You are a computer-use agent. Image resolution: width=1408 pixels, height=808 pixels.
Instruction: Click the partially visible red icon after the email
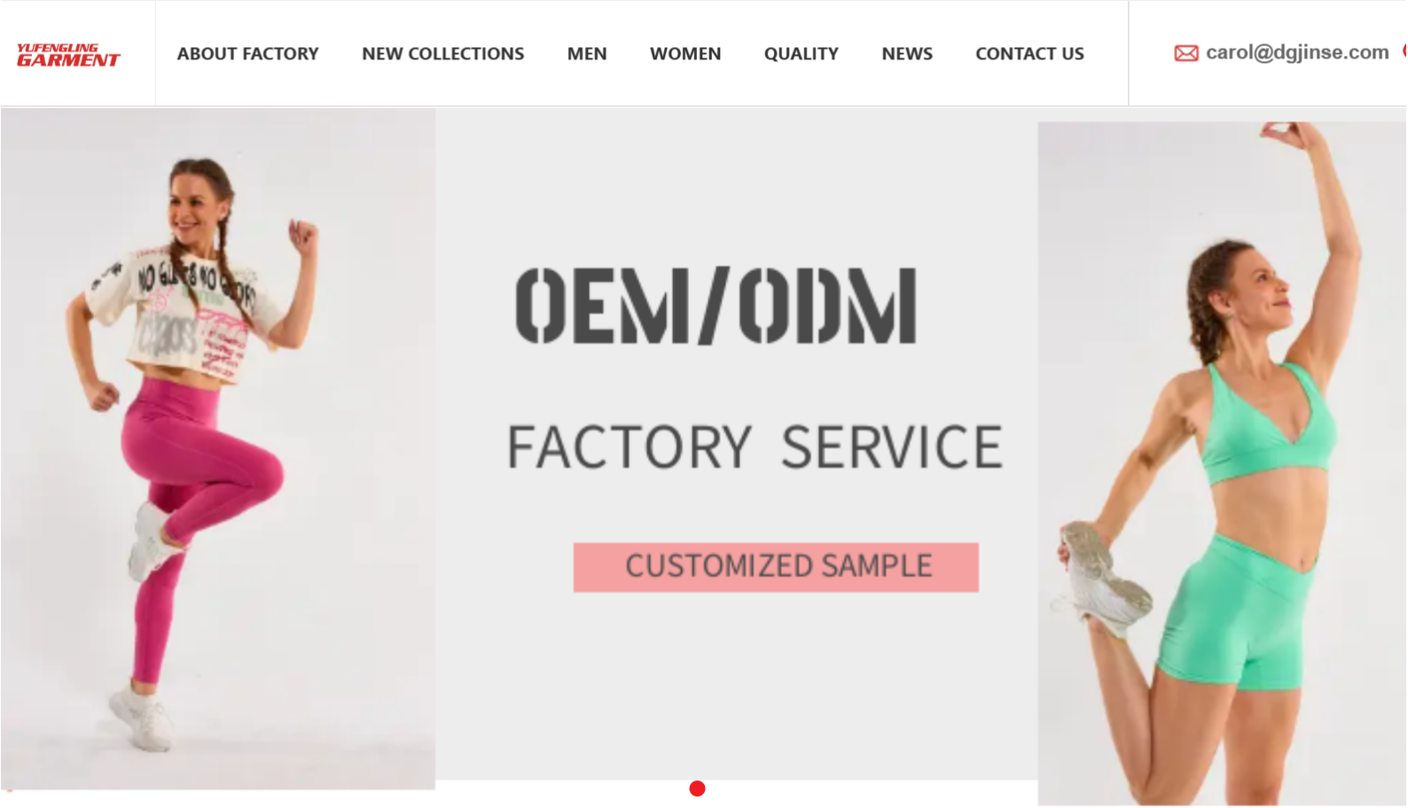1404,51
